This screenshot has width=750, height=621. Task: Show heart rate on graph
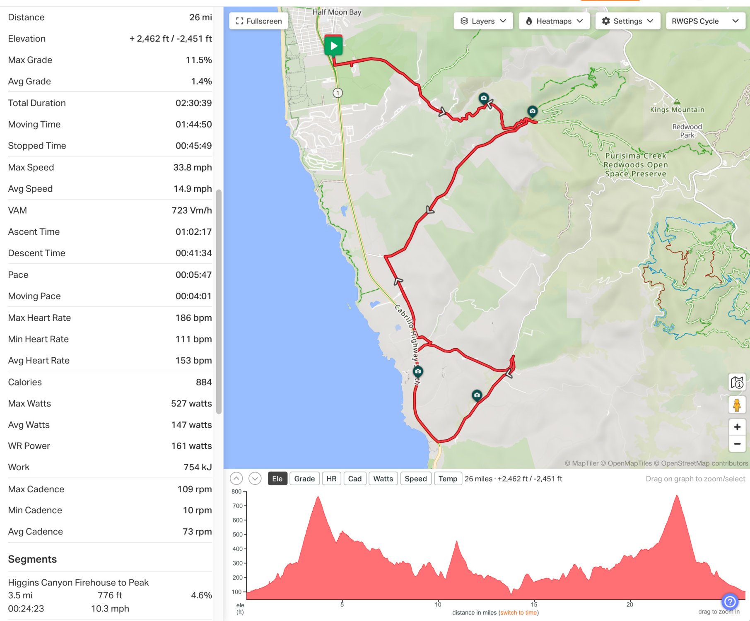pos(331,479)
